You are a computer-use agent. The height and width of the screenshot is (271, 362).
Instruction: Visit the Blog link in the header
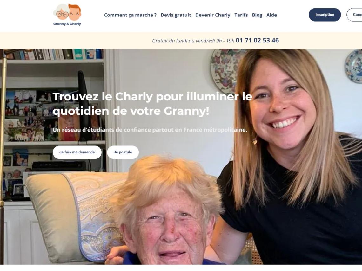pos(257,15)
